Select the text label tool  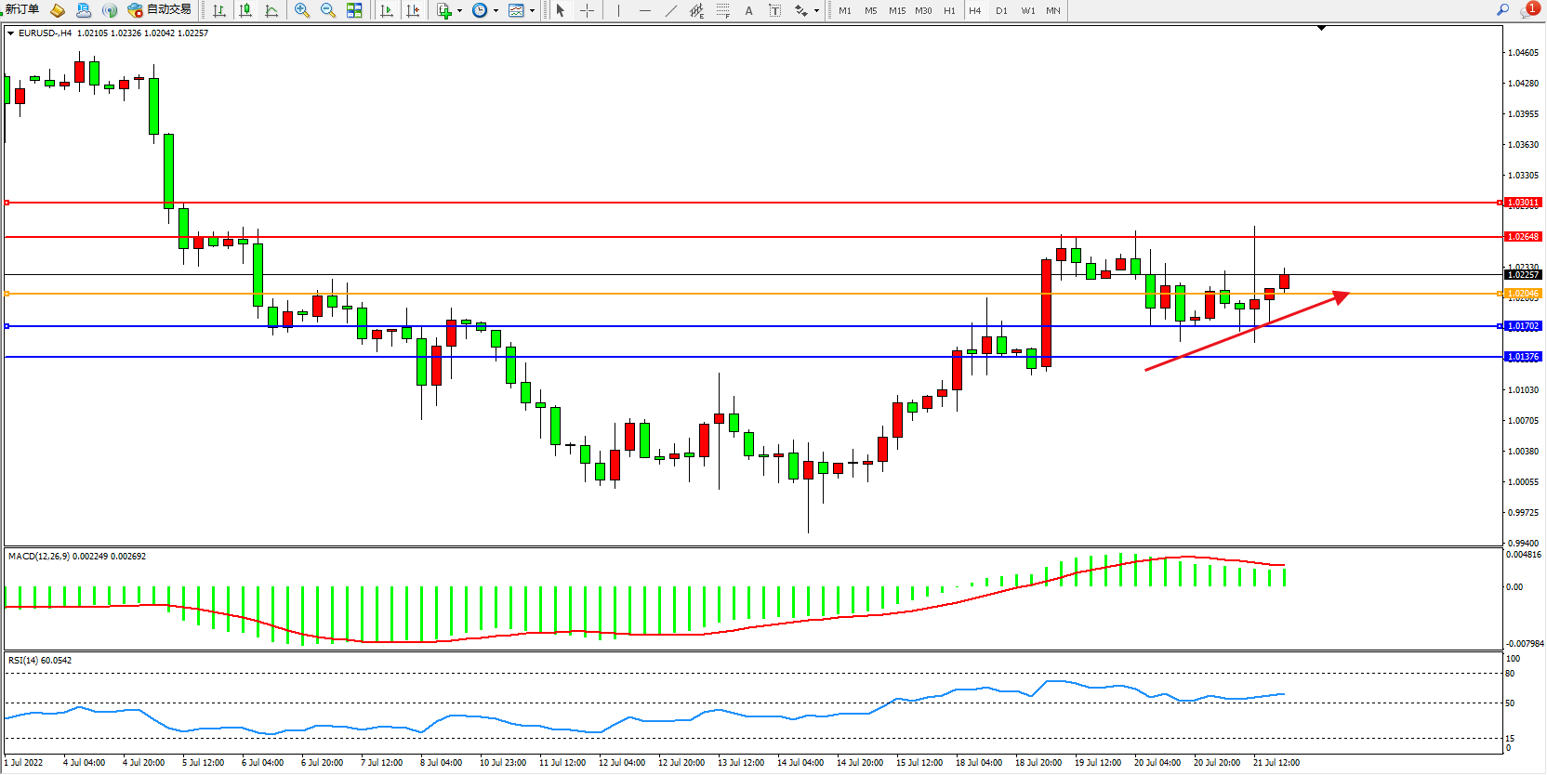(748, 11)
